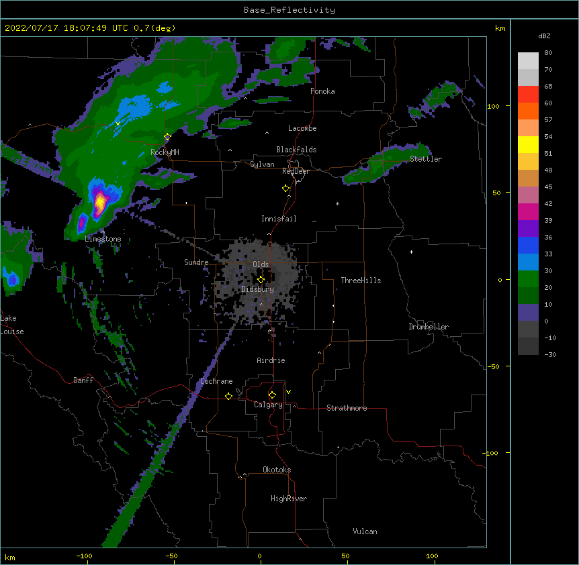This screenshot has height=565, width=579.
Task: Click the HighRiver label
Action: coord(289,499)
